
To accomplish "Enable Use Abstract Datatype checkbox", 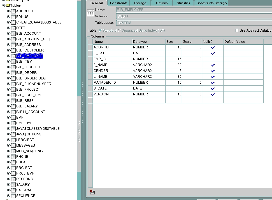I will 237,30.
